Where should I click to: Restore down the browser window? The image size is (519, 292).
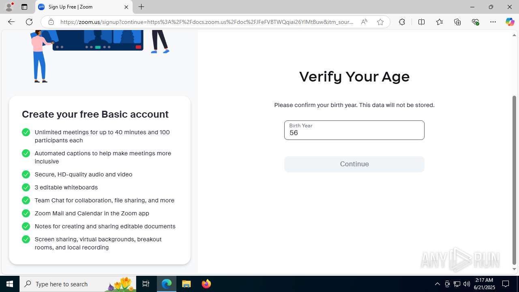[491, 7]
